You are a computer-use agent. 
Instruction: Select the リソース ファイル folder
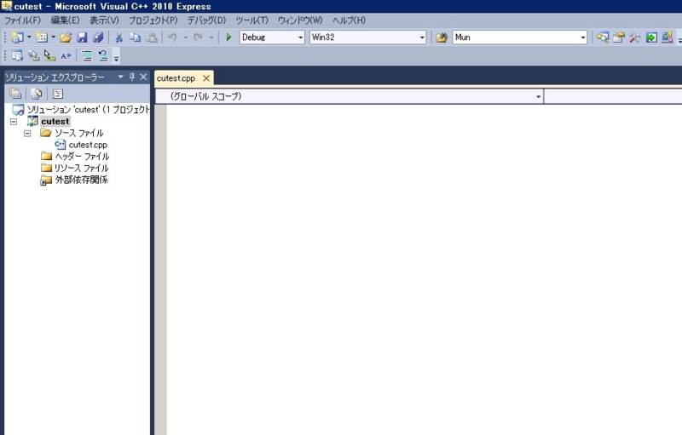tap(81, 168)
